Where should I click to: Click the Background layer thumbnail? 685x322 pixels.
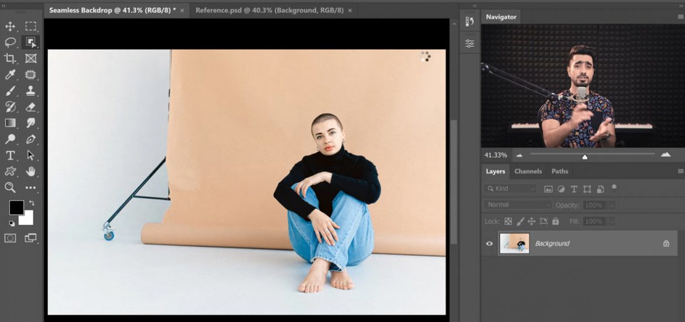point(514,244)
